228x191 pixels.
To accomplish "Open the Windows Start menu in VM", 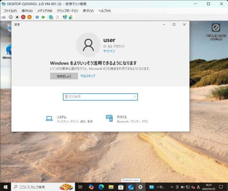I will (x=6, y=187).
